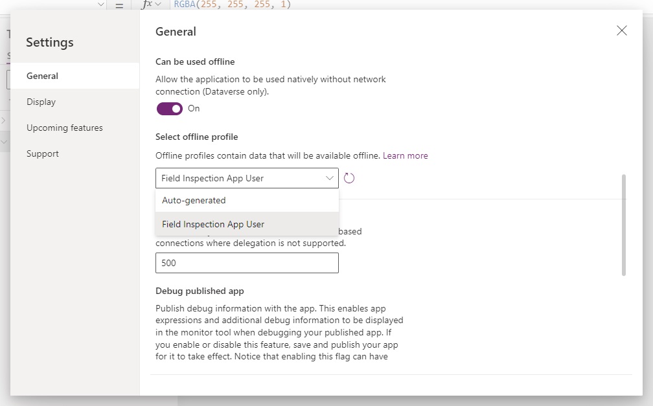Open the property selector chevron in the top bar
The height and width of the screenshot is (406, 653).
click(x=100, y=5)
